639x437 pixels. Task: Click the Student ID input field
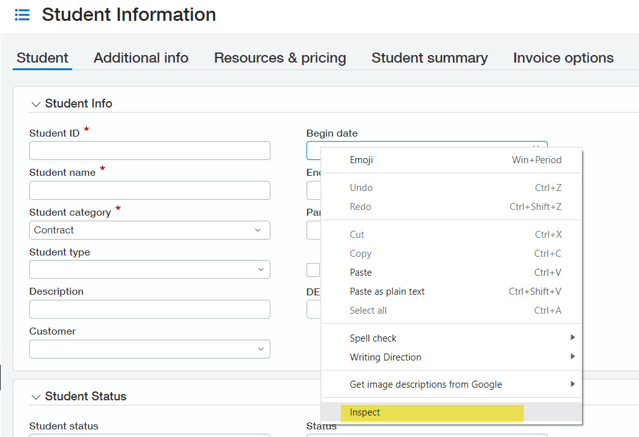click(x=149, y=151)
